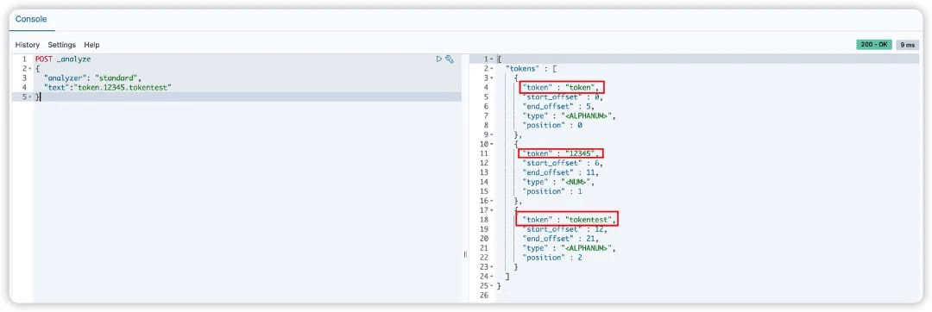Fold the second token object at line 10
932x312 pixels.
pyautogui.click(x=492, y=144)
